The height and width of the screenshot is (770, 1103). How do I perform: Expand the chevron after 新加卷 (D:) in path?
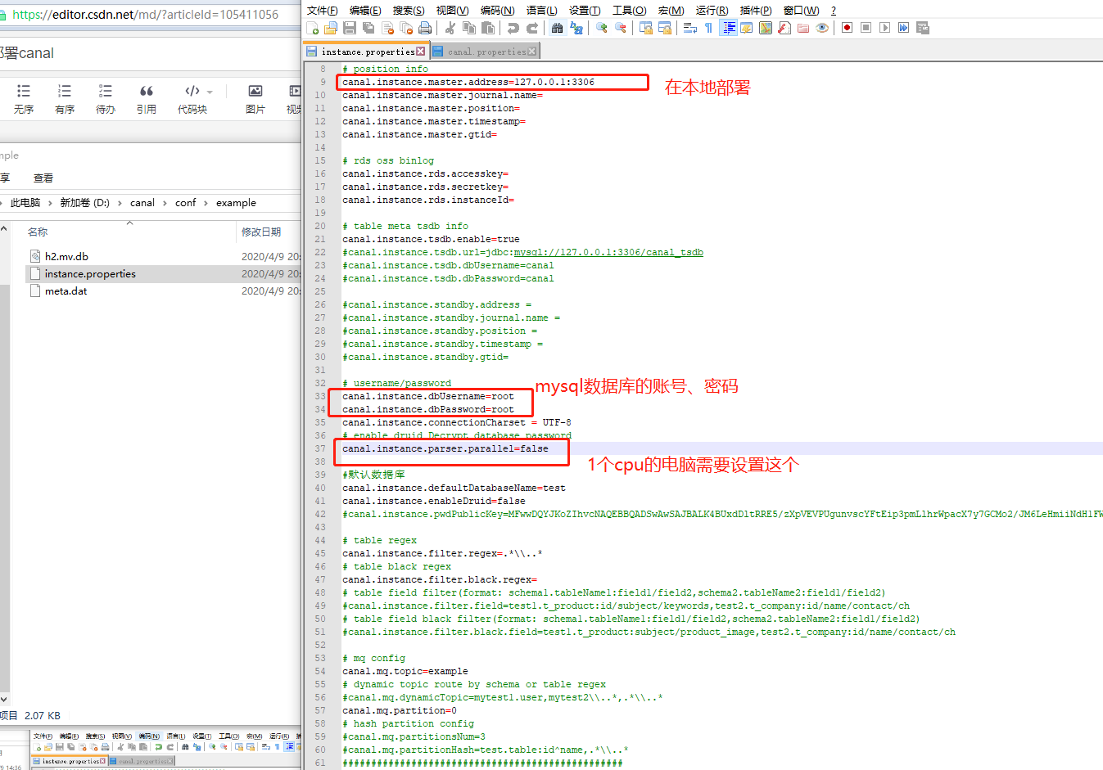(x=120, y=203)
